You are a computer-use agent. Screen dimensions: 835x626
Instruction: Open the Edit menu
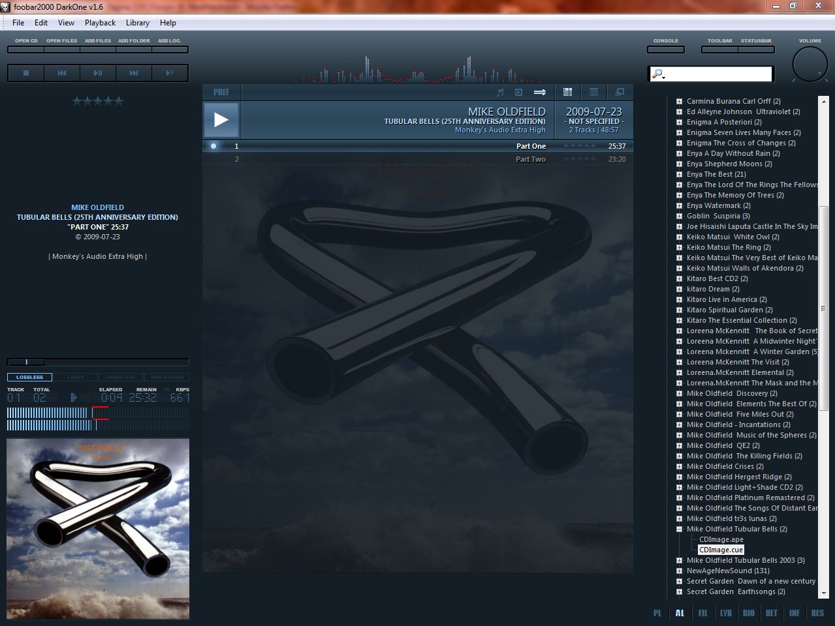point(41,22)
